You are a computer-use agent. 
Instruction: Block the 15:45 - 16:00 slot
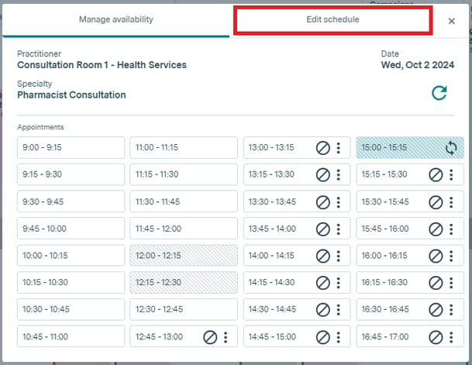pyautogui.click(x=436, y=229)
